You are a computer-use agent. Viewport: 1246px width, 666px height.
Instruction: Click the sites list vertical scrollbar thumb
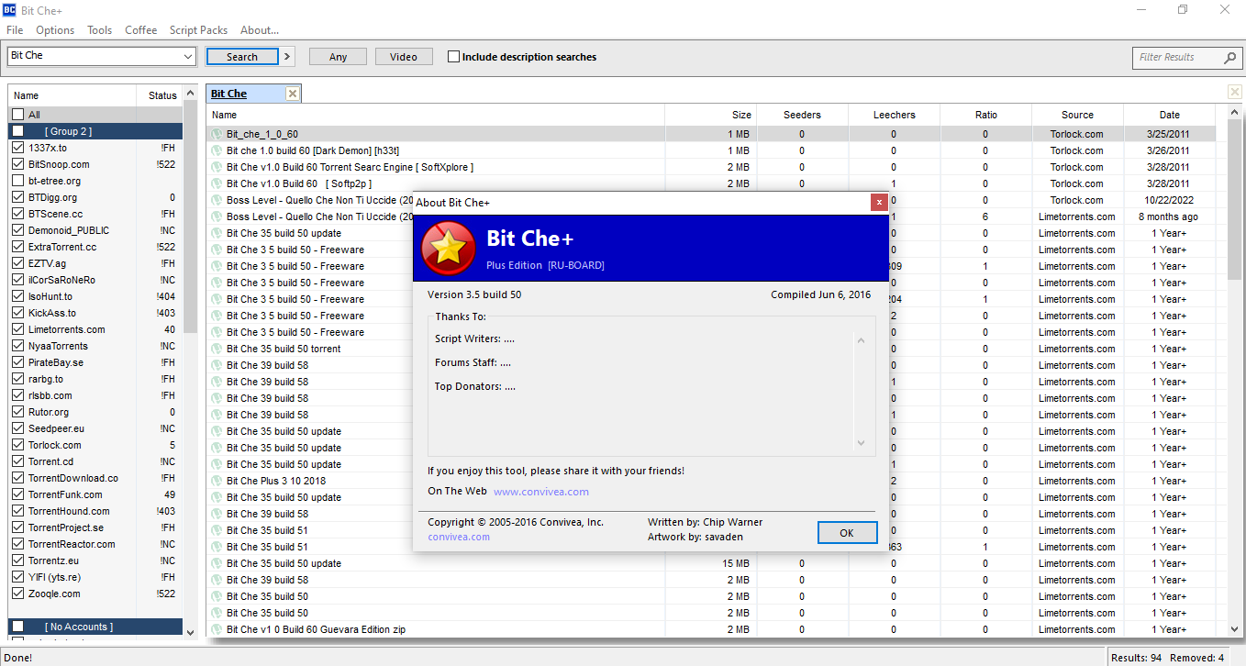click(x=191, y=216)
